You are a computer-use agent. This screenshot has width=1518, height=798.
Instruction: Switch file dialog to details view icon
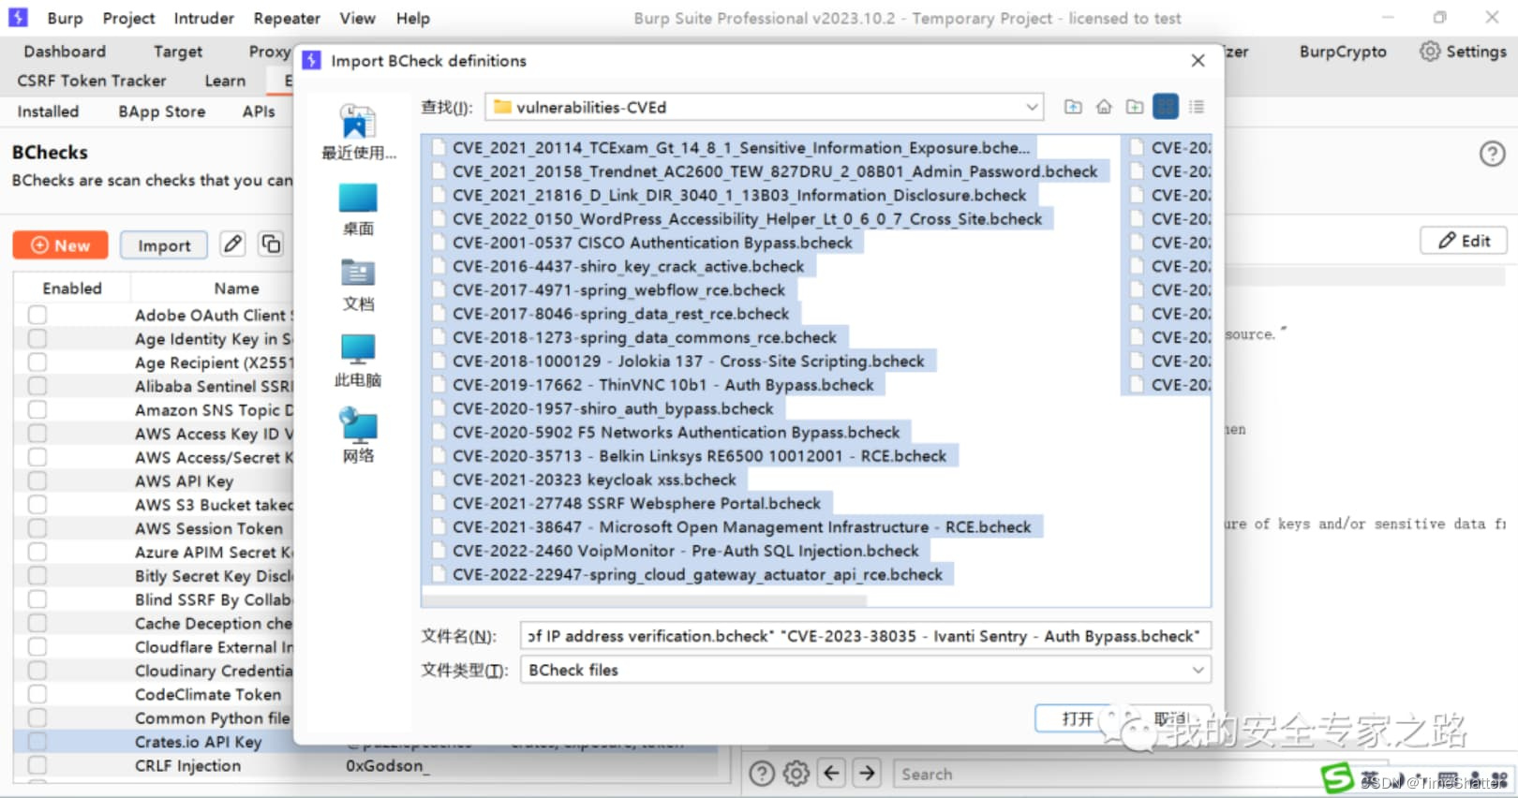click(x=1197, y=107)
